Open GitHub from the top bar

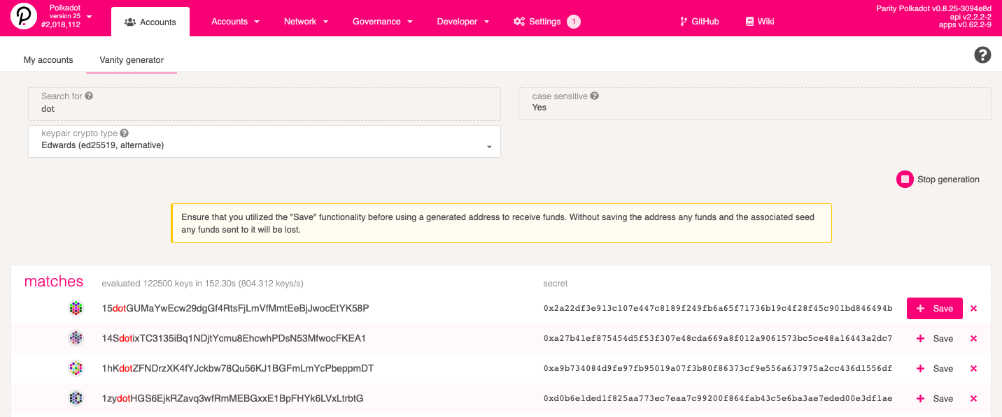[698, 21]
